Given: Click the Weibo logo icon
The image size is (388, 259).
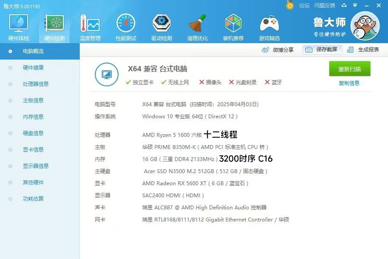Looking at the screenshot, I should pyautogui.click(x=265, y=50).
